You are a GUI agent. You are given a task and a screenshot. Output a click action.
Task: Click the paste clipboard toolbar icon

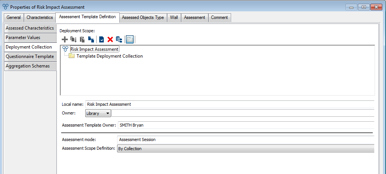[82, 39]
